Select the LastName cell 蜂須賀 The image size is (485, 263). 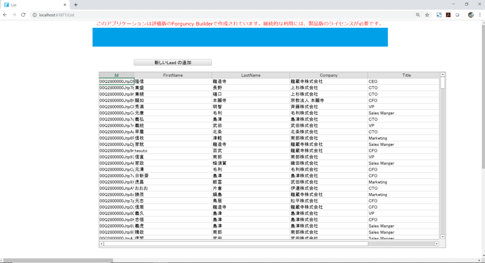coord(251,163)
